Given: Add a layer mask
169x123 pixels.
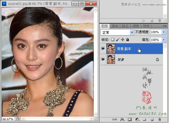Looking at the screenshot, I should 129,119.
